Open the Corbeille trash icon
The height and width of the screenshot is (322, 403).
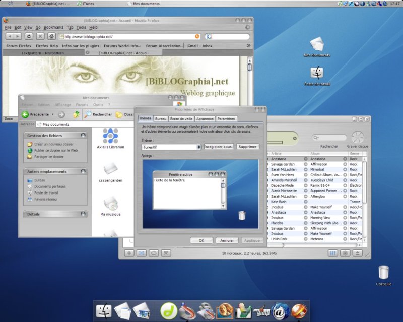tap(383, 276)
